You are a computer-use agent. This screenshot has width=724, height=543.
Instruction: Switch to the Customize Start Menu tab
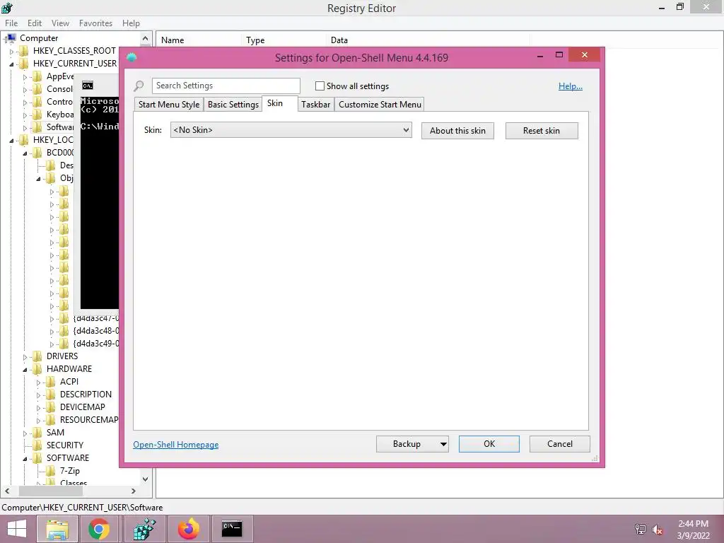tap(380, 105)
